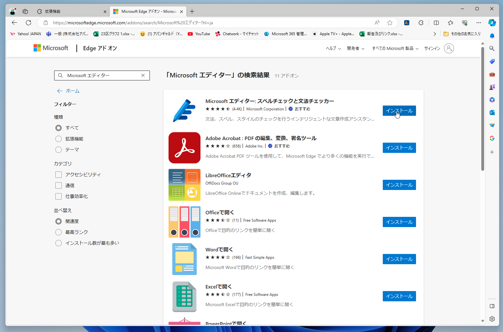Open Chatwork マイチャット bookmark
The image size is (503, 332).
click(237, 34)
